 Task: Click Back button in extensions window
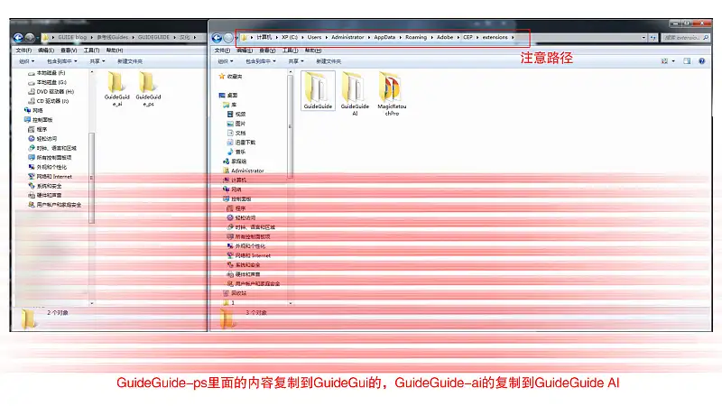pyautogui.click(x=217, y=38)
